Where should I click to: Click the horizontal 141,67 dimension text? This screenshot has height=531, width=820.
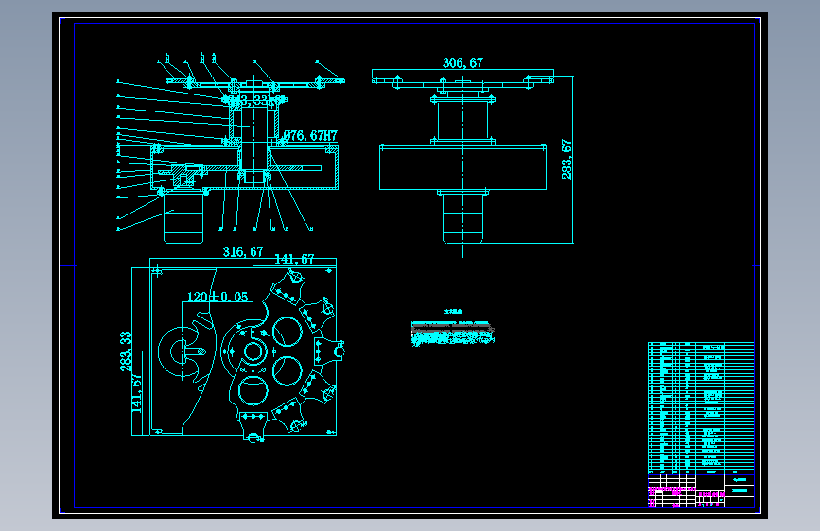pos(294,259)
